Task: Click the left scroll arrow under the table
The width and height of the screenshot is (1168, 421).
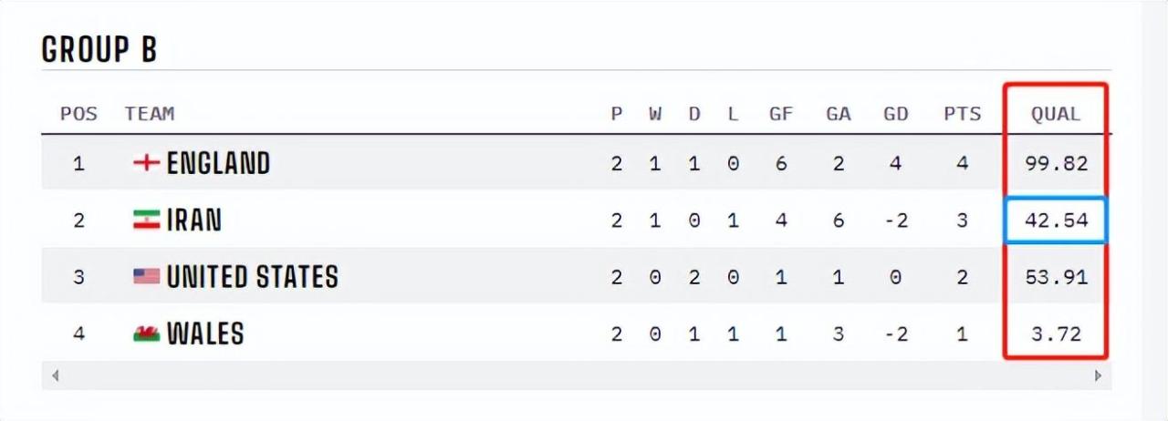Action: coord(56,375)
